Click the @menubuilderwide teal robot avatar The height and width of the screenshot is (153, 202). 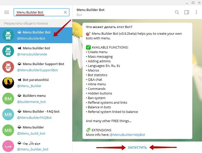coord(8,51)
